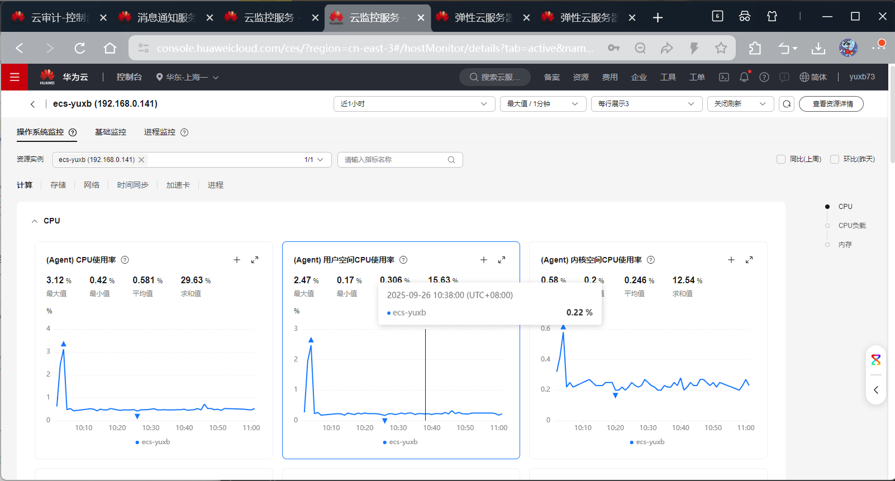Jump to CPU负载 anchor in side navigation

(852, 226)
